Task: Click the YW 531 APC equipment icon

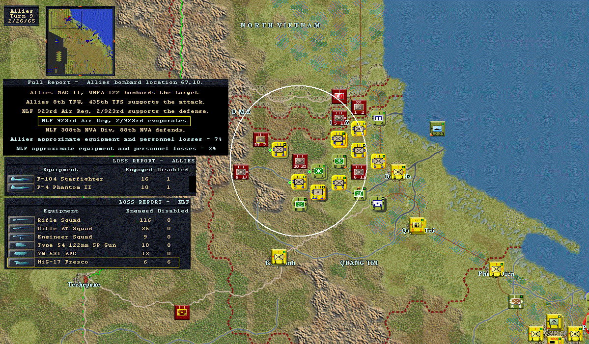Action: point(21,254)
